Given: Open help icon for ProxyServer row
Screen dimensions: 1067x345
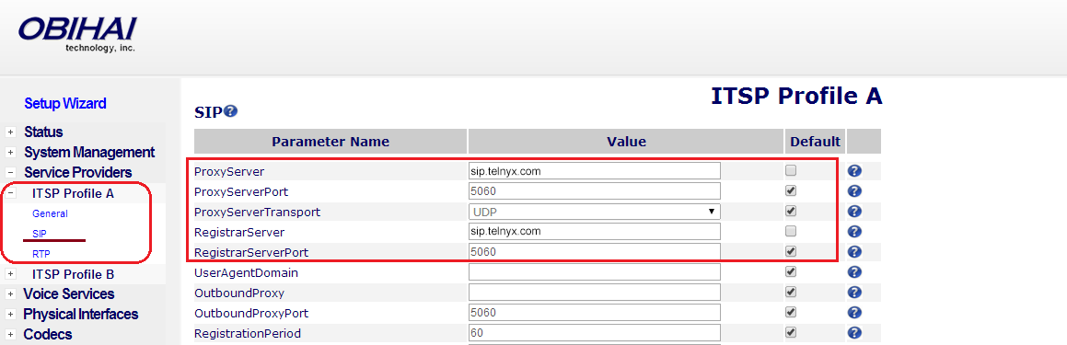Looking at the screenshot, I should click(x=855, y=171).
